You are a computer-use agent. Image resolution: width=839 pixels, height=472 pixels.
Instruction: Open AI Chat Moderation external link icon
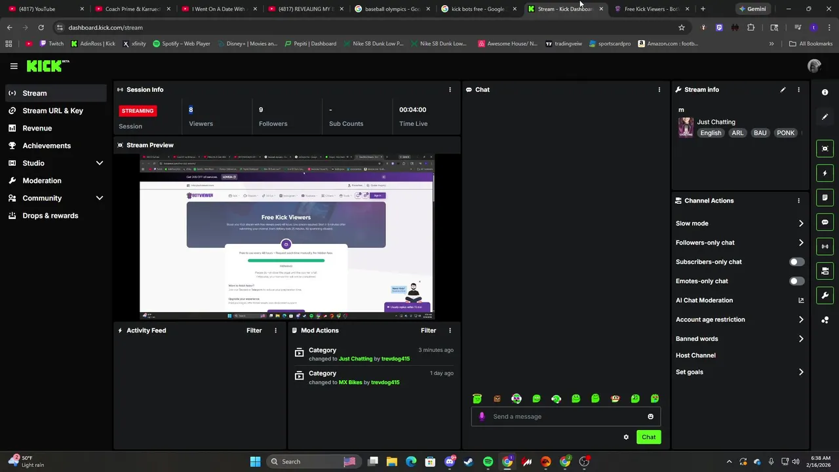(801, 300)
